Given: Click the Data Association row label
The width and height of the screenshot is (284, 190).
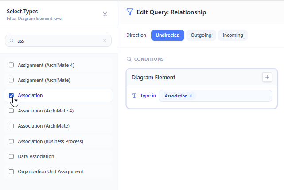Looking at the screenshot, I should pyautogui.click(x=36, y=156).
